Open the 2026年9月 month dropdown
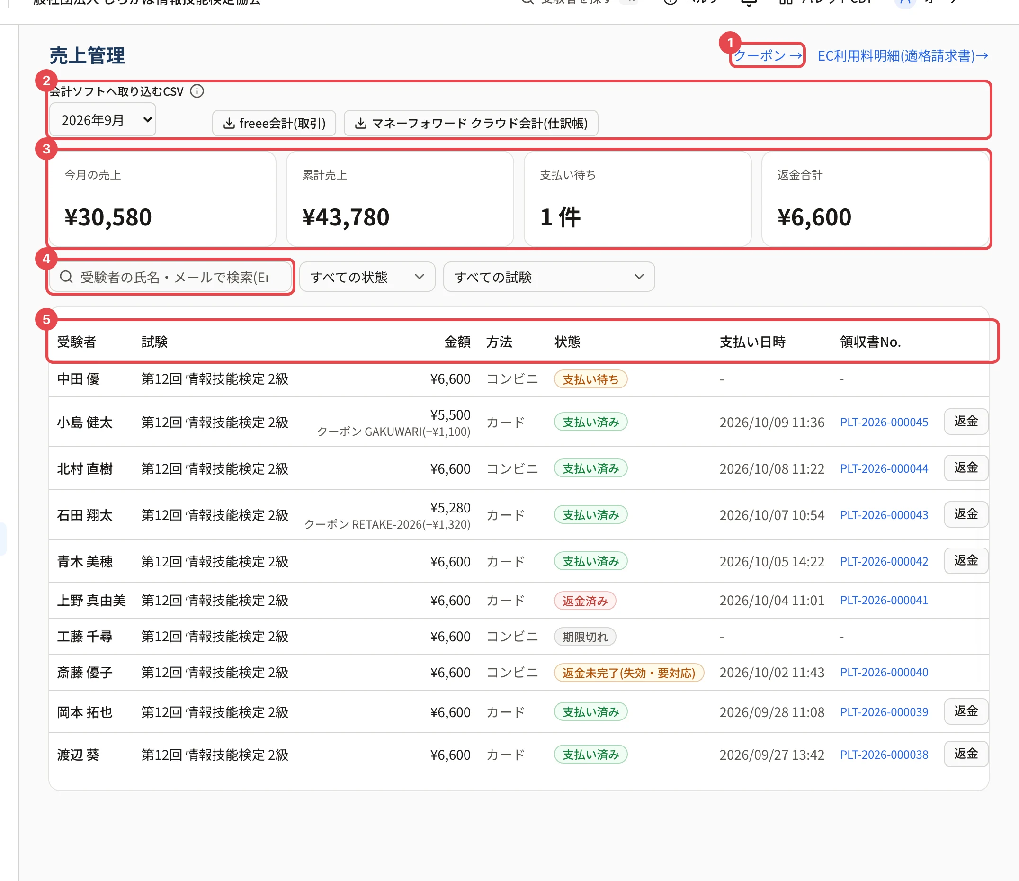The width and height of the screenshot is (1019, 881). (x=103, y=119)
